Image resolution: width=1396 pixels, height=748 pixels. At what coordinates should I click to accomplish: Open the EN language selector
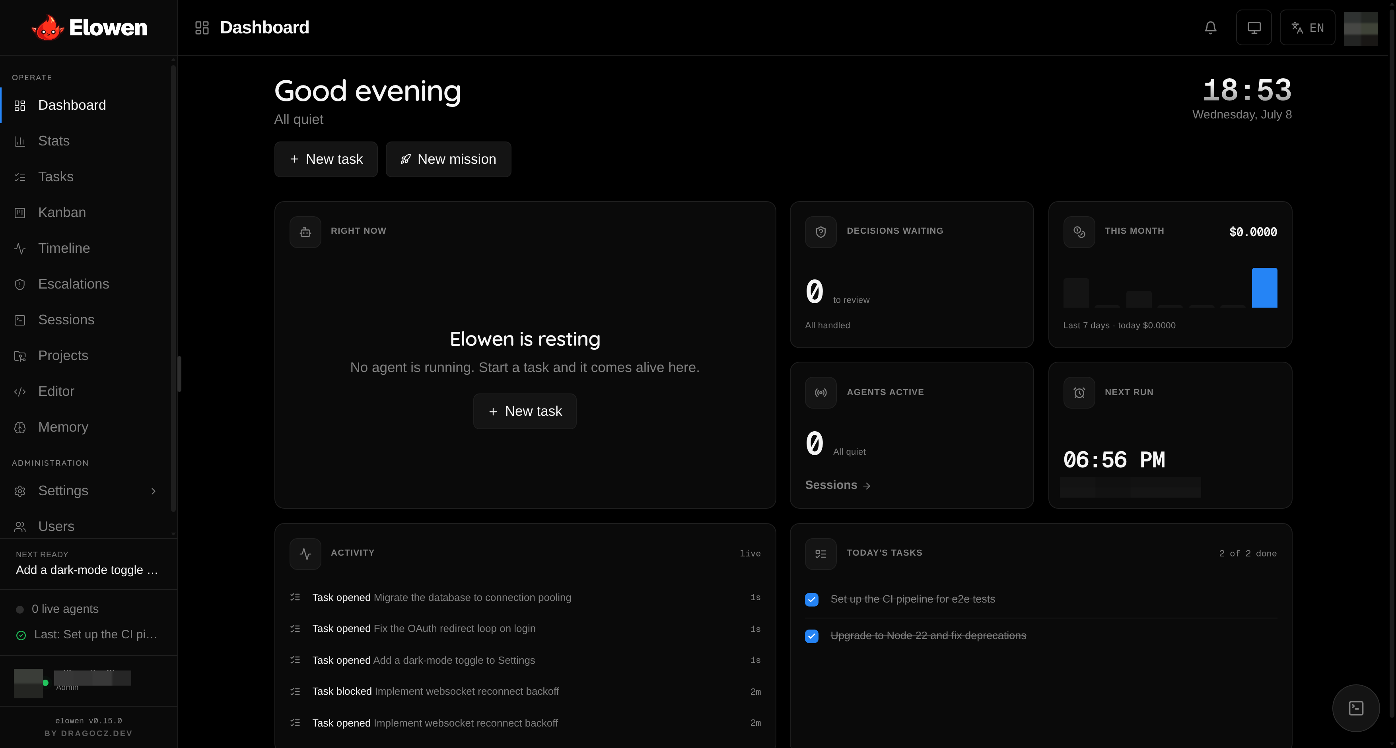(x=1307, y=28)
